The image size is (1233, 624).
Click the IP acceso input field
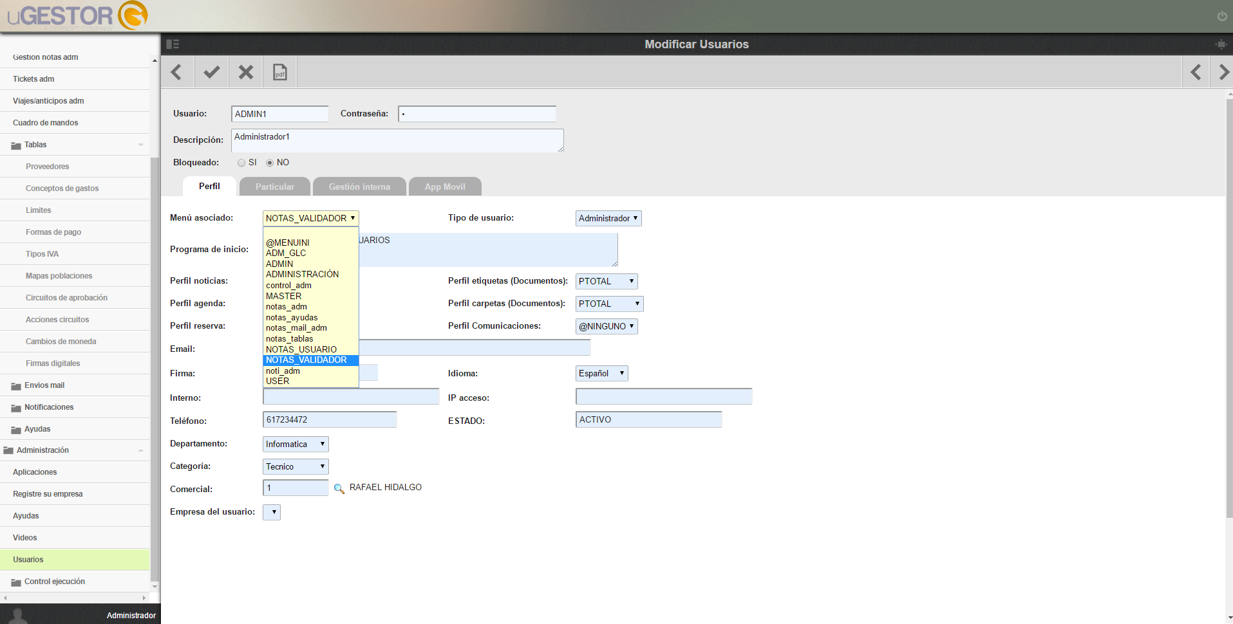[x=664, y=396]
